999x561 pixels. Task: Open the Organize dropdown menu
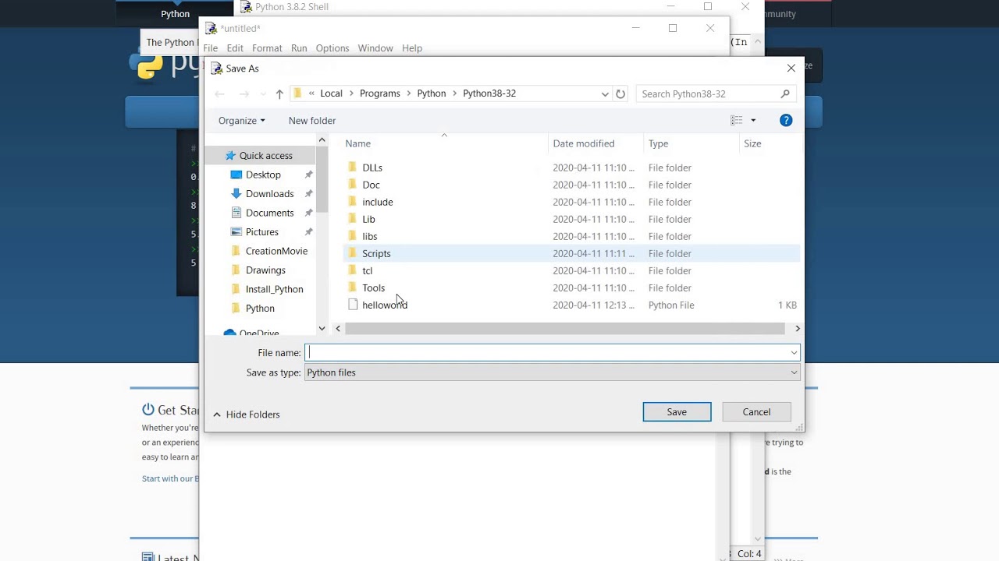pos(242,121)
